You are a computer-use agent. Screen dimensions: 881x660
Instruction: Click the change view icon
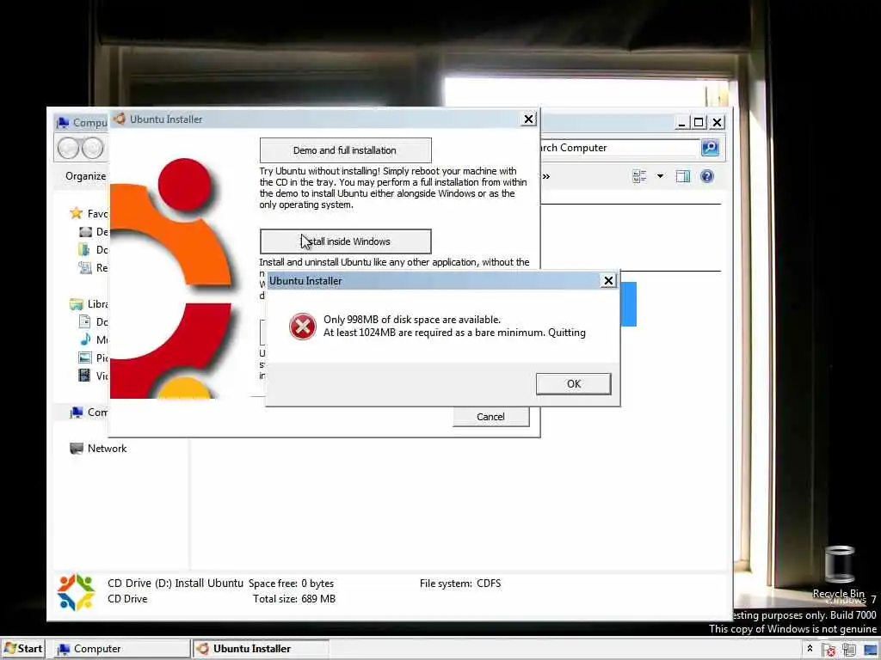click(x=639, y=176)
